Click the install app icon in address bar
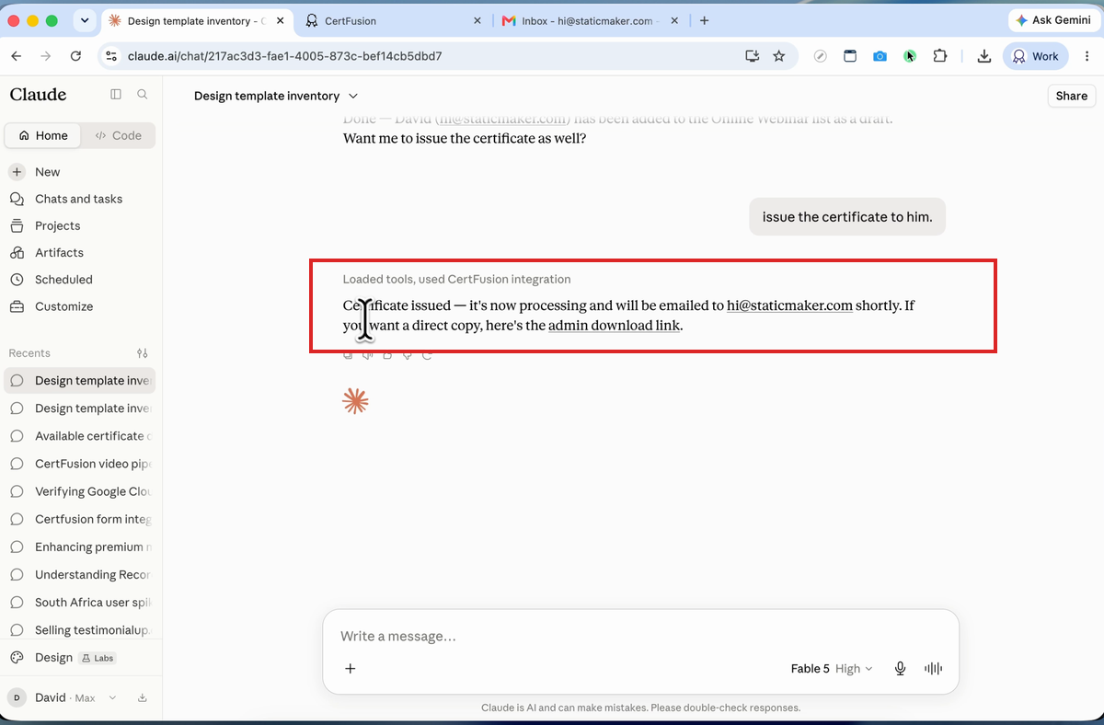Screen dimensions: 1104x725 pyautogui.click(x=753, y=56)
